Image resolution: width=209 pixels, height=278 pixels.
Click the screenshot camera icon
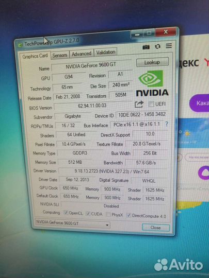tap(146, 47)
